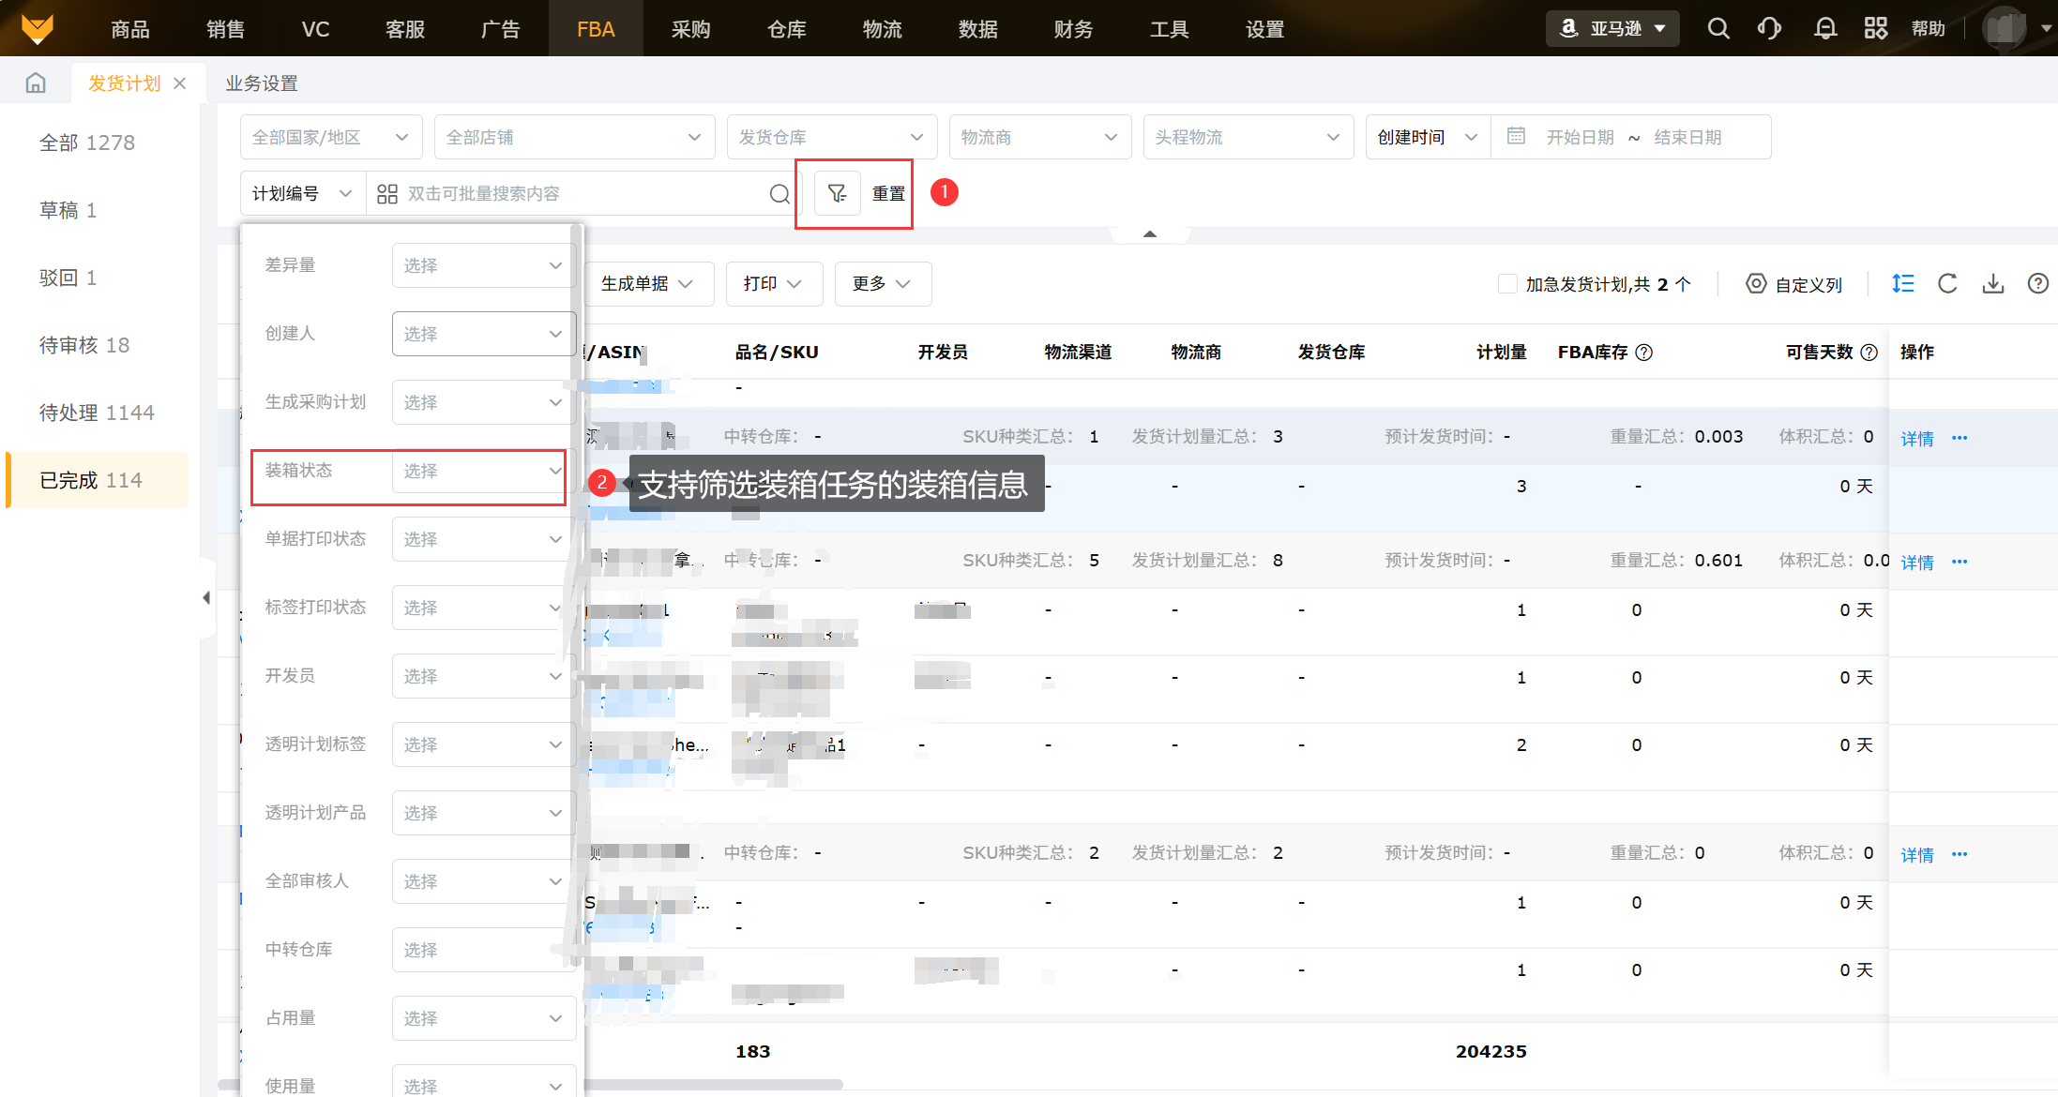Open the notifications bell icon
Screen dimensions: 2058x1097
[x=1824, y=28]
